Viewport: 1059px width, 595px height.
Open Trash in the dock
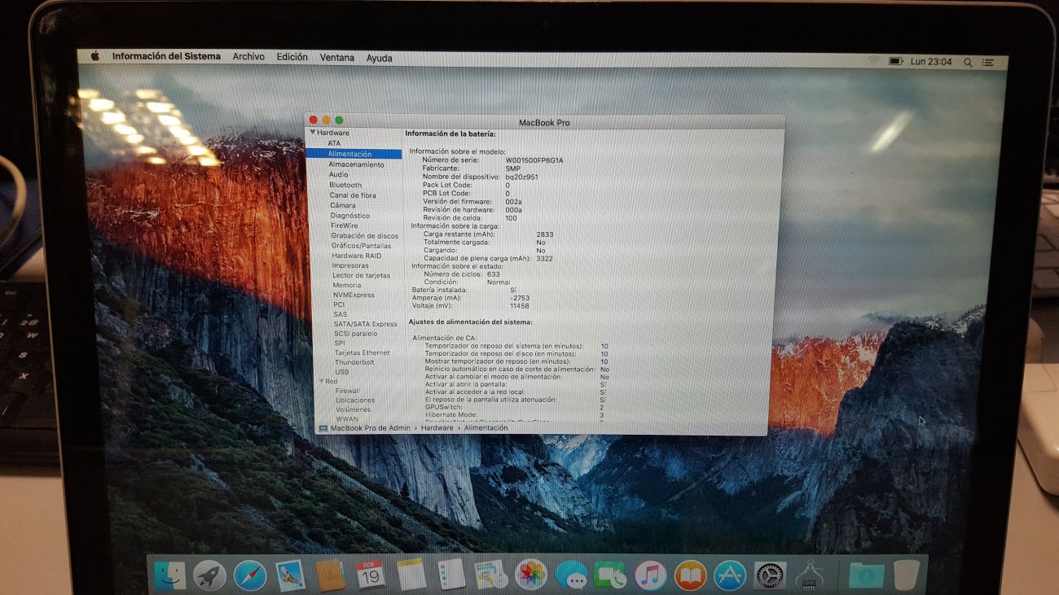tap(906, 575)
